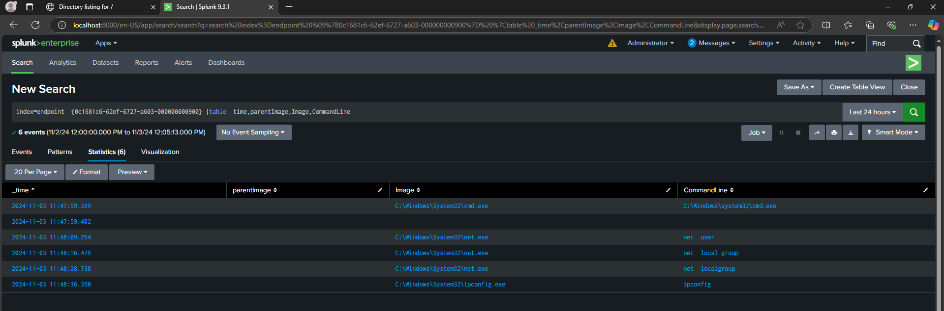Open a new browser tab
Screen dimensions: 944x311
289,7
